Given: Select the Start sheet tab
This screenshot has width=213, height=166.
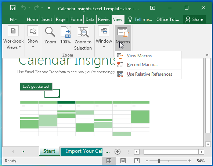Looking at the screenshot, I should pyautogui.click(x=49, y=151).
